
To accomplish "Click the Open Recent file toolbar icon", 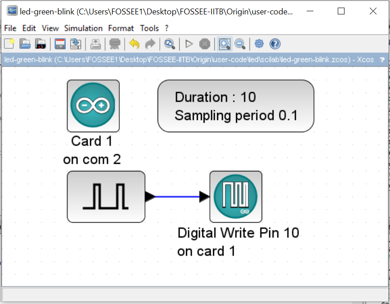I will (40, 44).
